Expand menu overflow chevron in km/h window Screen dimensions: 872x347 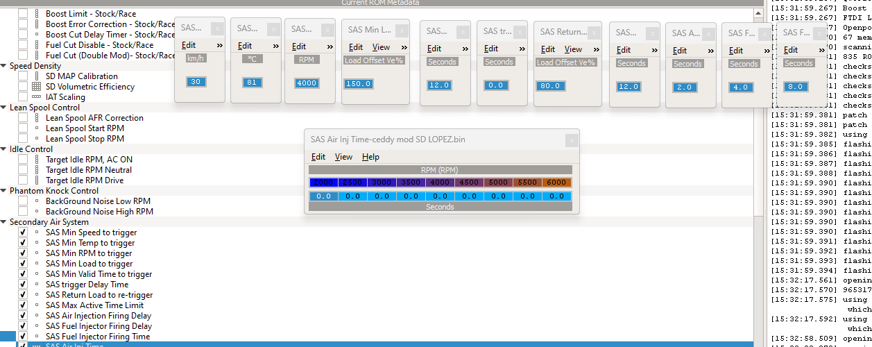pos(219,45)
